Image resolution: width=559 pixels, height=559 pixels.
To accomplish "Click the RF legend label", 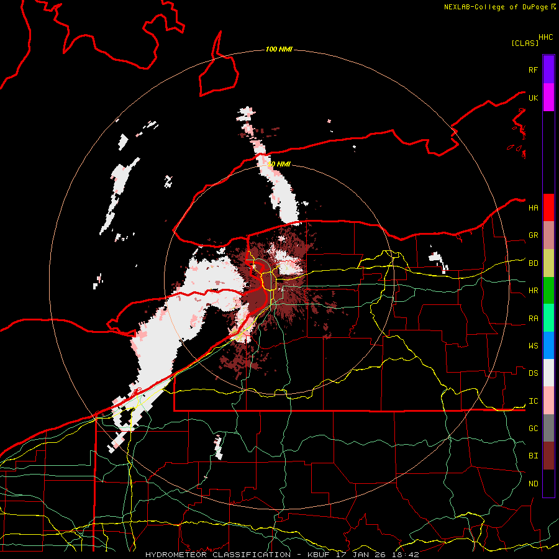I will tap(533, 70).
